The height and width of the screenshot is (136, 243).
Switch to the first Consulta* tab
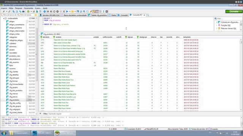[123, 15]
